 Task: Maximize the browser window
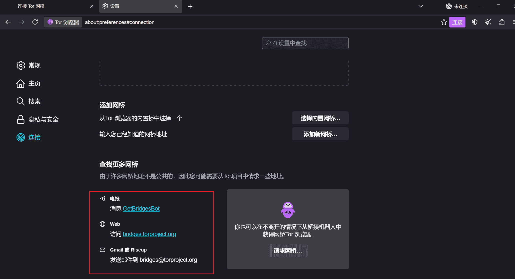point(498,6)
